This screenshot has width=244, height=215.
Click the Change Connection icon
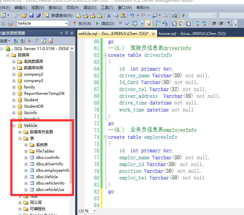[x=10, y=24]
